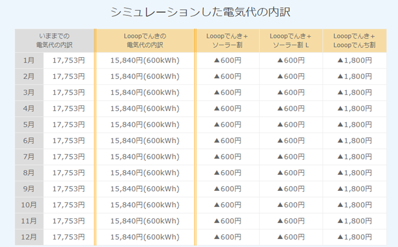Click the 17,753円 value in the 7月 row
The image size is (398, 247).
pyautogui.click(x=68, y=157)
